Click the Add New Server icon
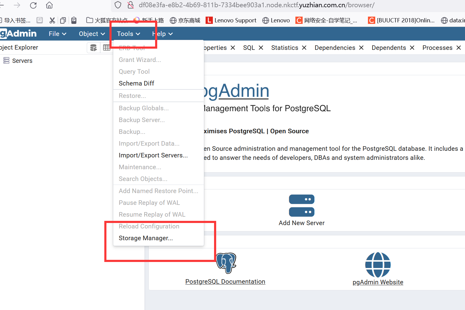Screen dimensions: 465x310 tap(302, 206)
